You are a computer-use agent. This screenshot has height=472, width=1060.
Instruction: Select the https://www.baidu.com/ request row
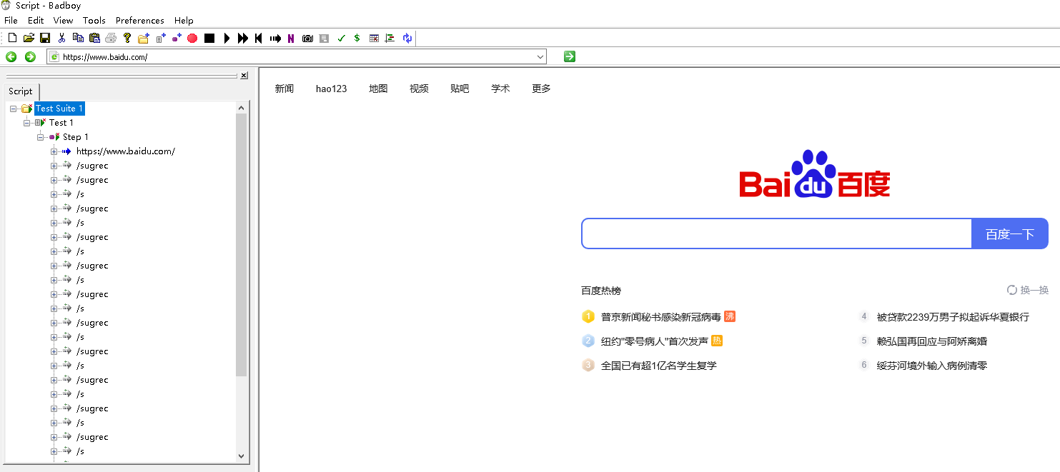click(126, 151)
